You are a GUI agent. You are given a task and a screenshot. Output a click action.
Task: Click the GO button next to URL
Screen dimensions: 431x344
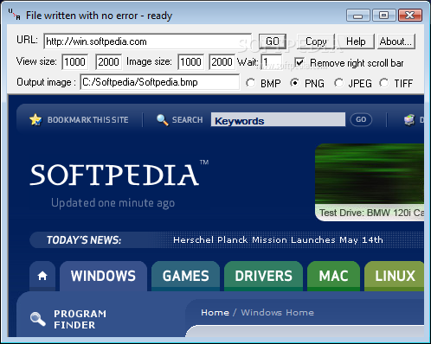point(273,41)
